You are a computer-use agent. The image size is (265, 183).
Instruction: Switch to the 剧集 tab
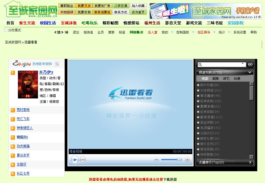pyautogui.click(x=216, y=79)
